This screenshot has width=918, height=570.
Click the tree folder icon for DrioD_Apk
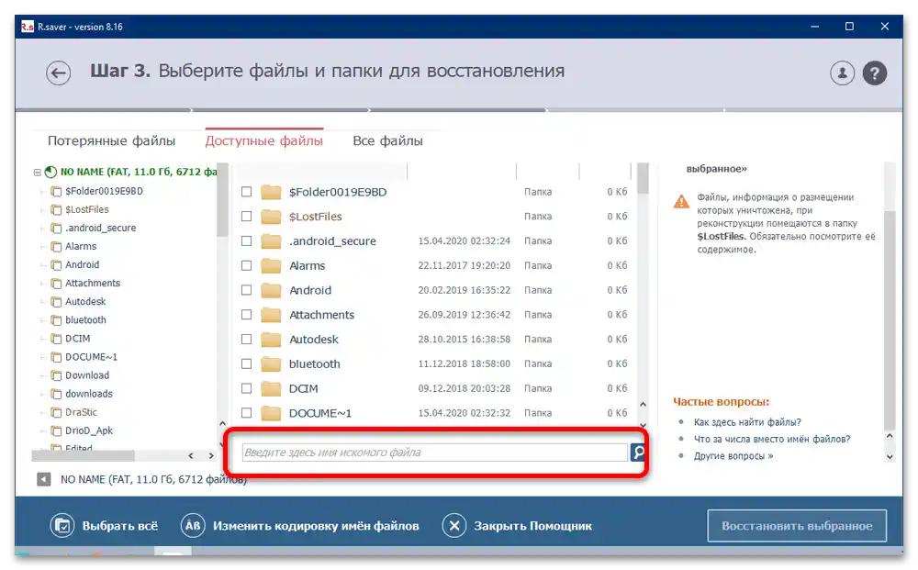coord(56,430)
